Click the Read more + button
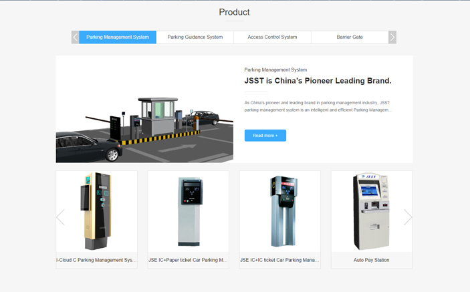The width and height of the screenshot is (470, 292). (265, 136)
